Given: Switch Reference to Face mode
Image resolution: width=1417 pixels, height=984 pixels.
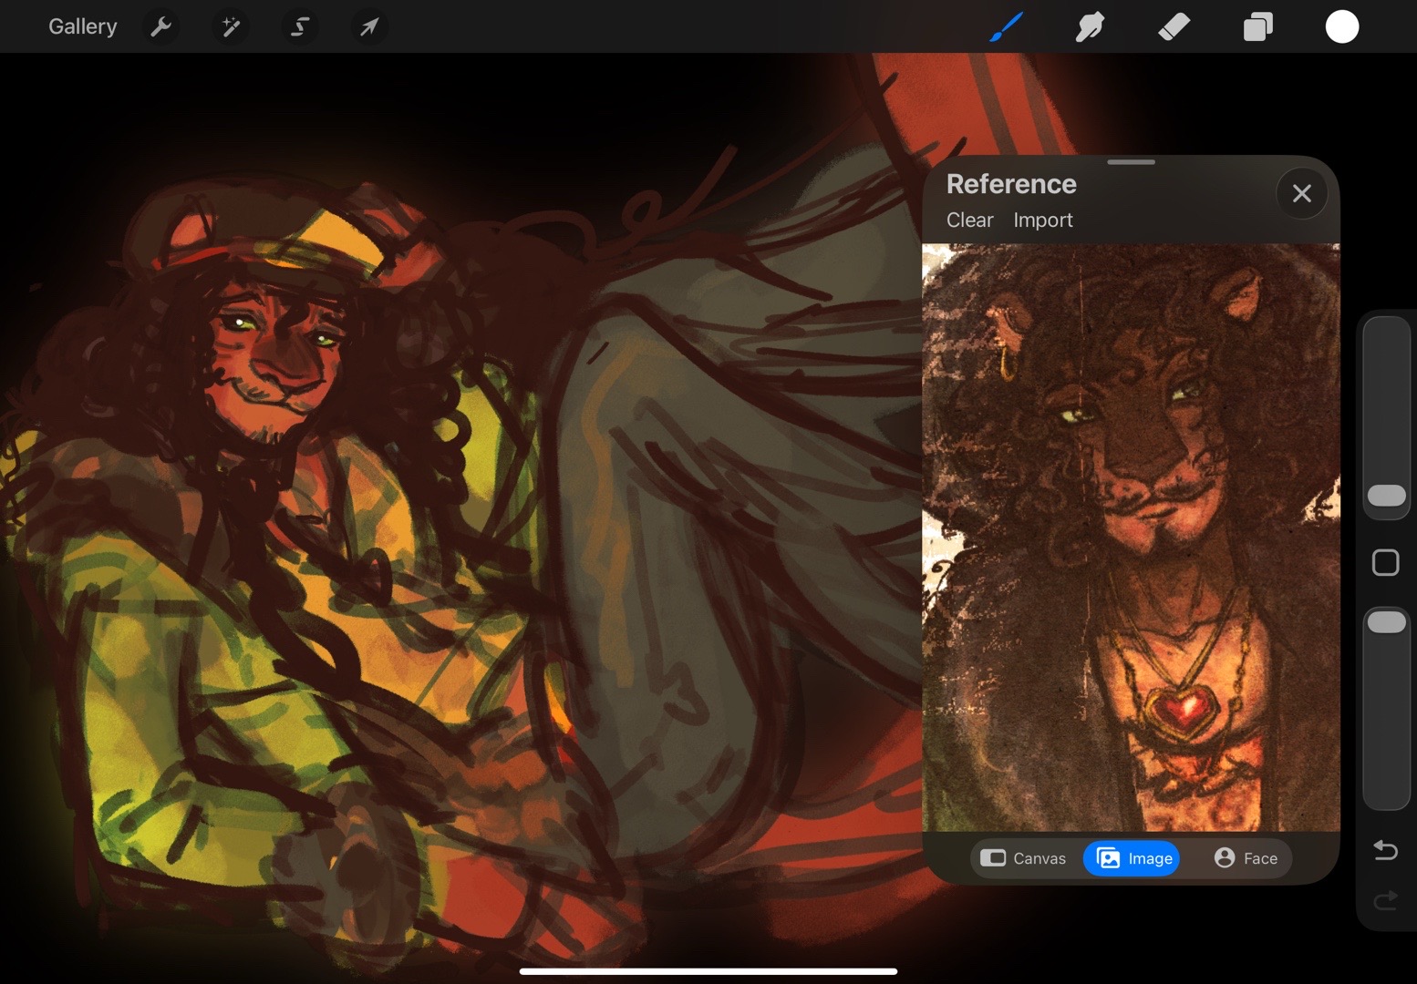Looking at the screenshot, I should click(1246, 858).
